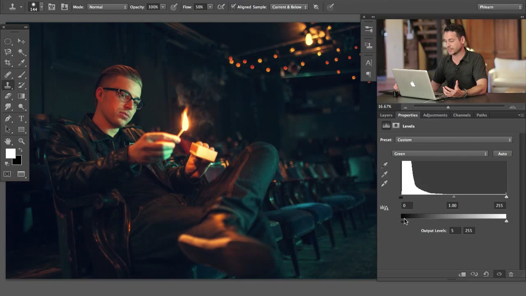Click the midtone input field showing 1.00

[x=452, y=206]
